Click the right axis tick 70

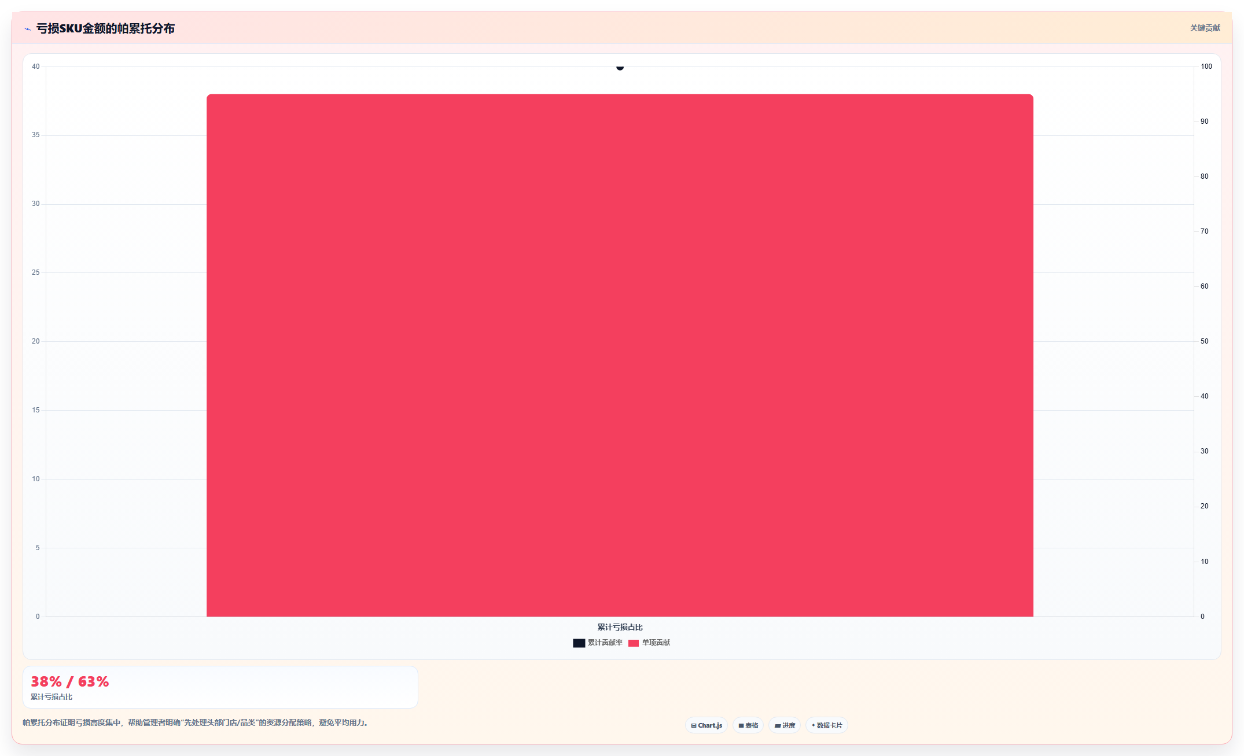pyautogui.click(x=1204, y=231)
